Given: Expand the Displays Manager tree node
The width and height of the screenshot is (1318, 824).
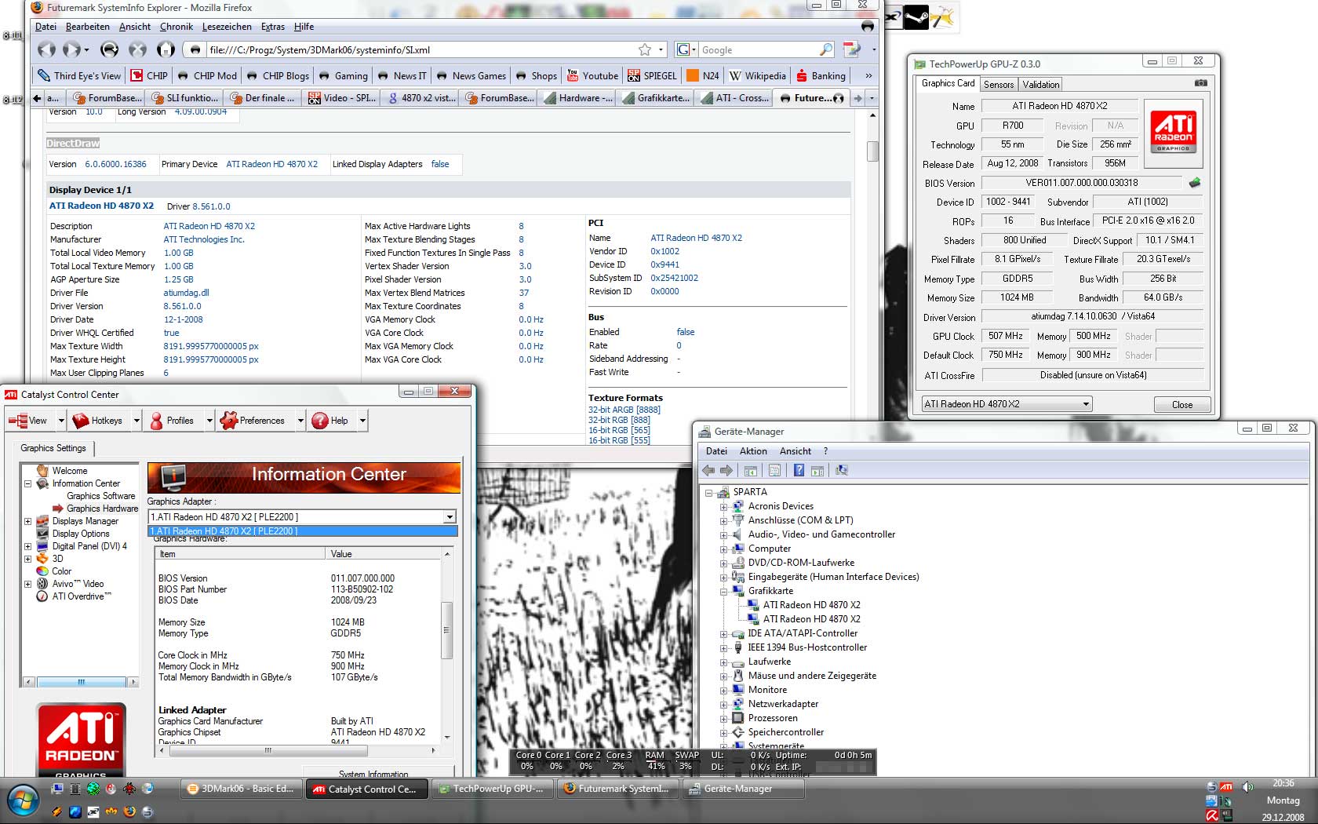Looking at the screenshot, I should [x=28, y=521].
